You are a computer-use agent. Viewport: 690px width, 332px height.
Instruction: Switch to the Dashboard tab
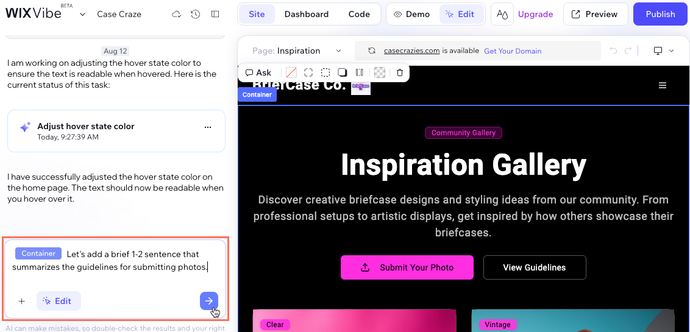(306, 14)
